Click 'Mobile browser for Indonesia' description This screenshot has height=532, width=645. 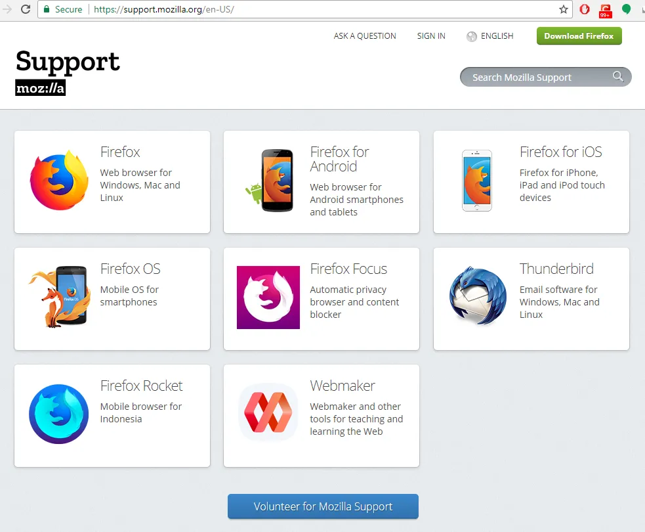coord(140,412)
